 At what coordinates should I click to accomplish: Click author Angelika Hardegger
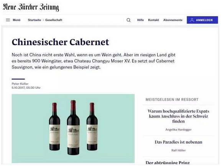178,130
